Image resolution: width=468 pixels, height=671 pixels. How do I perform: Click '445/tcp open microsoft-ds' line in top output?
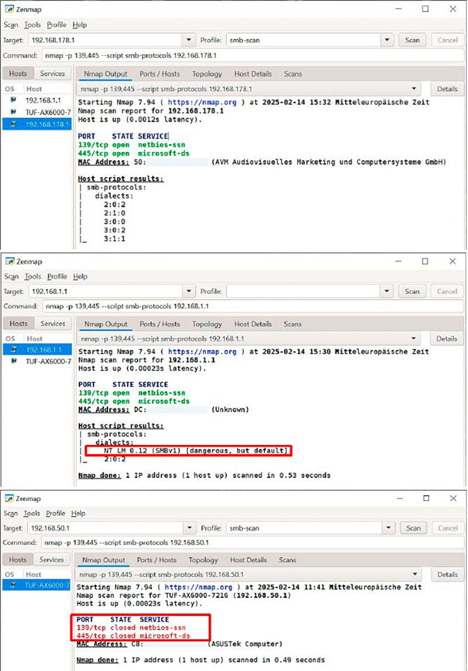pyautogui.click(x=133, y=154)
